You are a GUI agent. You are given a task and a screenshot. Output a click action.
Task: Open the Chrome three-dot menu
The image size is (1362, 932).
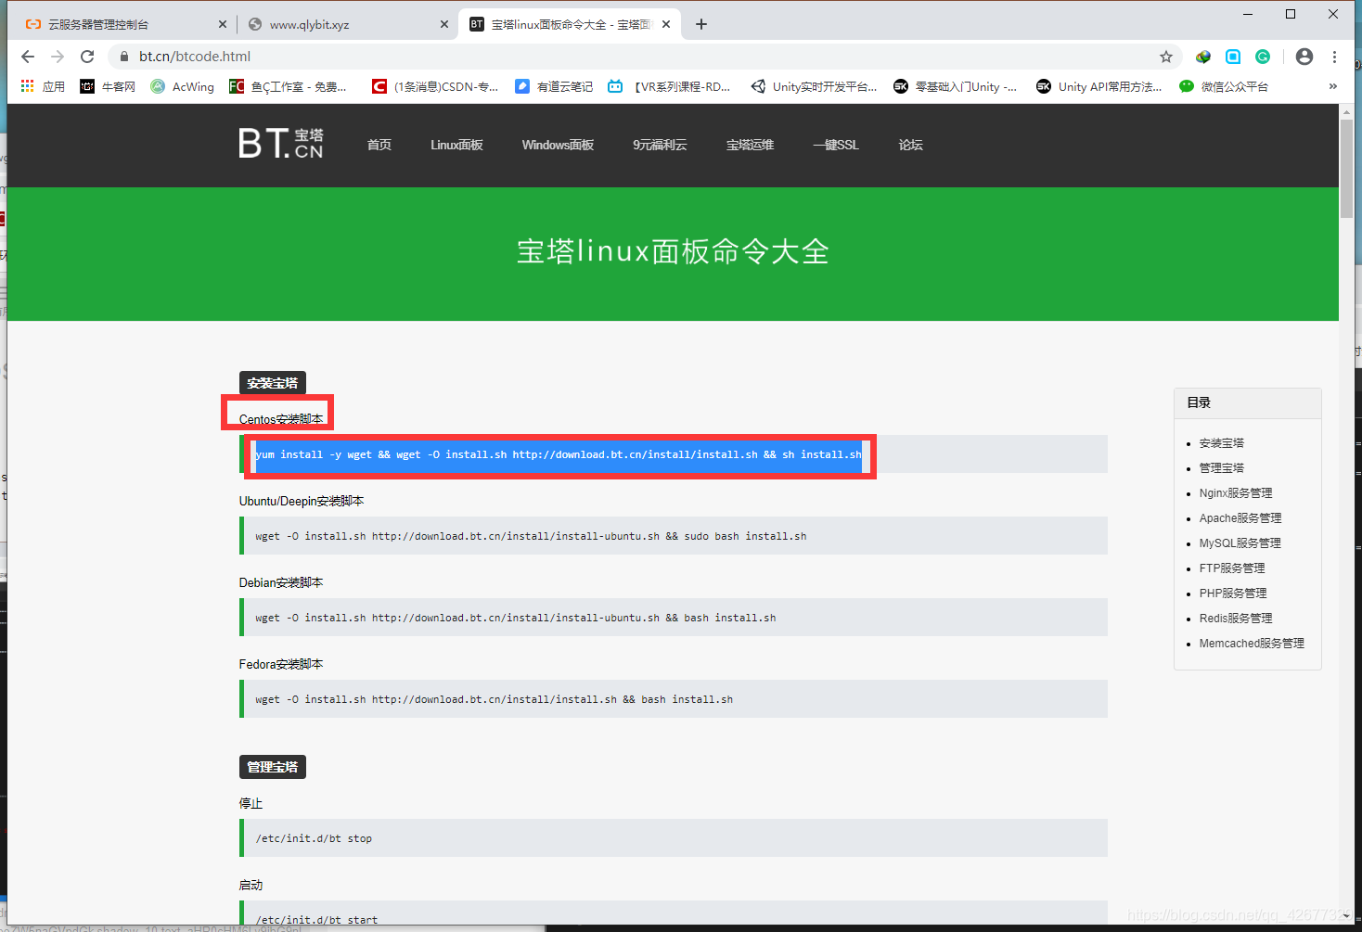pos(1334,57)
